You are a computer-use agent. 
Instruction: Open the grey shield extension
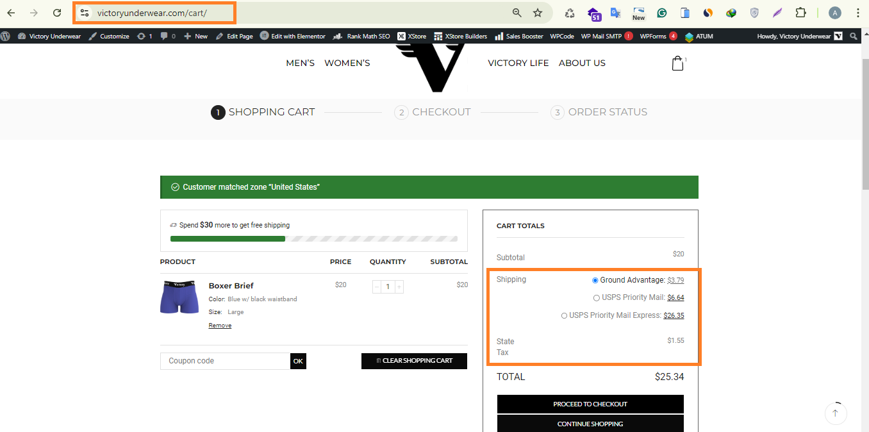754,13
